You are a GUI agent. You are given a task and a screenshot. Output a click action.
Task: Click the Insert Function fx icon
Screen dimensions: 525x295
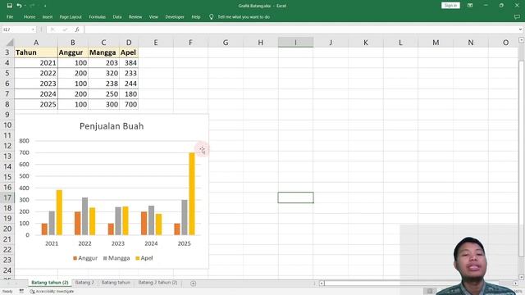tap(77, 29)
